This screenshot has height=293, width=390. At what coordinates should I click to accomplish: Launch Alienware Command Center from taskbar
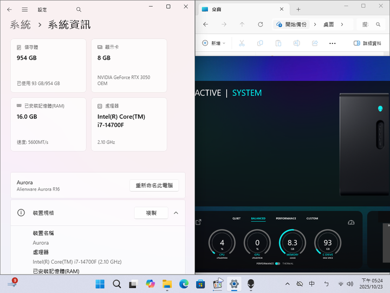(x=251, y=284)
